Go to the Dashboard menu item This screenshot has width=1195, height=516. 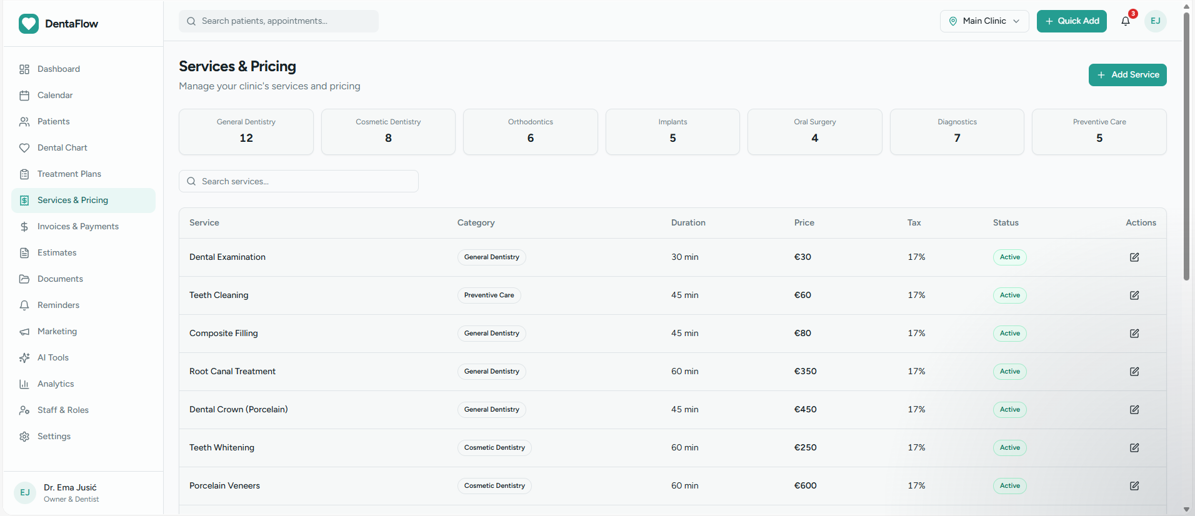point(83,69)
